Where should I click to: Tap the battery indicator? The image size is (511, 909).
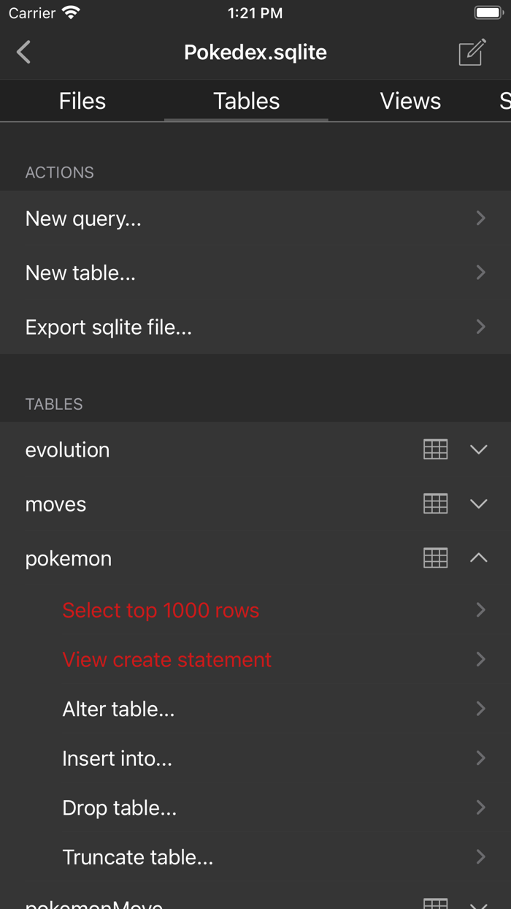click(x=488, y=12)
